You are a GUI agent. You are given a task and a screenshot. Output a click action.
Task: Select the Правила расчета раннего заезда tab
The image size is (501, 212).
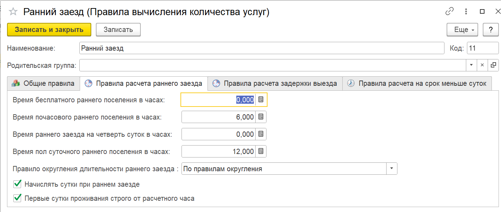(144, 83)
